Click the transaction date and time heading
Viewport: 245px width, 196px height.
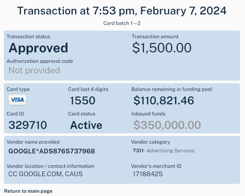click(122, 11)
